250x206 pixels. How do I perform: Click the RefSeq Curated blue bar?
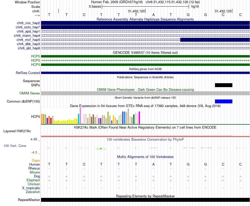[x=145, y=73]
